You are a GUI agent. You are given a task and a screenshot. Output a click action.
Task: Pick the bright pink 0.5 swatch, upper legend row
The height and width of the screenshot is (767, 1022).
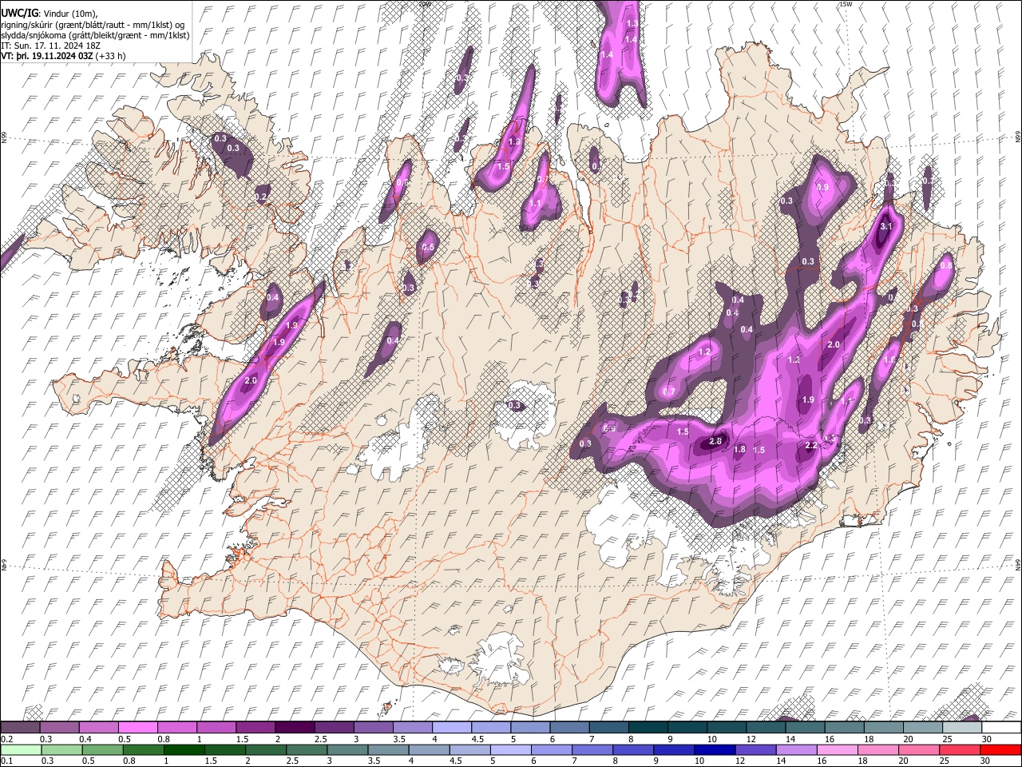pos(137,727)
